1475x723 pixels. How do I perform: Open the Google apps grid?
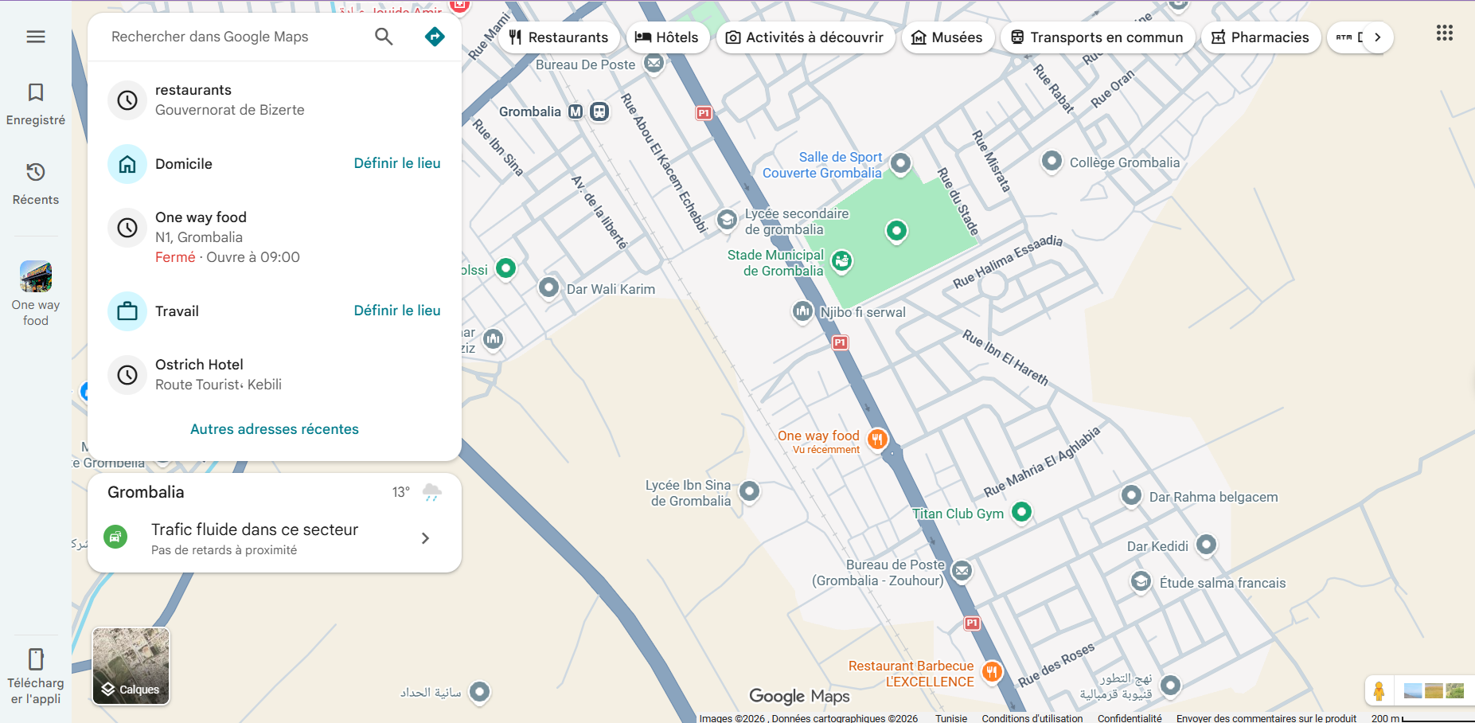1444,33
